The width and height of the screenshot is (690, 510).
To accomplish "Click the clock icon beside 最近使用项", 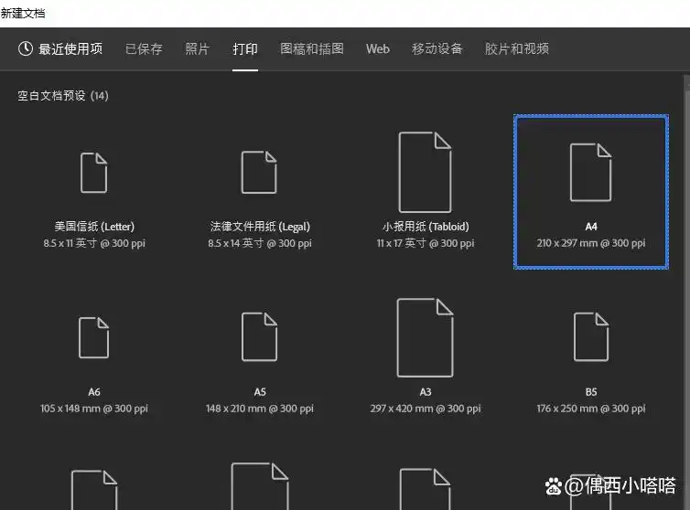I will [x=26, y=48].
